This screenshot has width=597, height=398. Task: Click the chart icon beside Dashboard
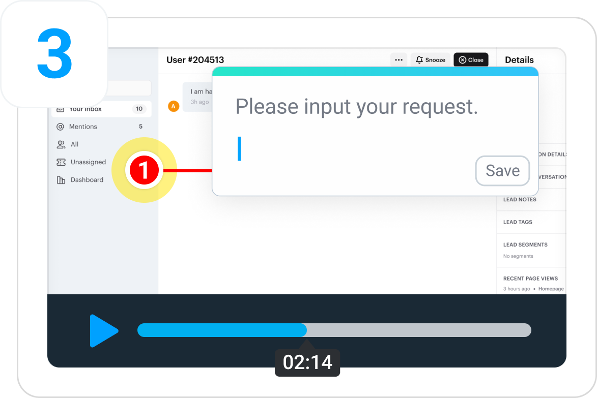(x=61, y=180)
